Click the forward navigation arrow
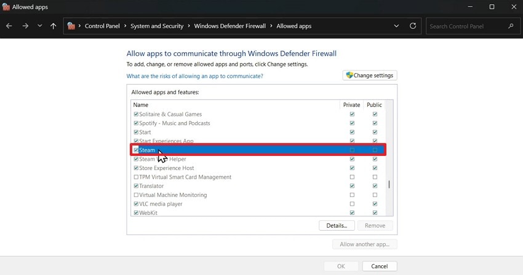 click(25, 26)
